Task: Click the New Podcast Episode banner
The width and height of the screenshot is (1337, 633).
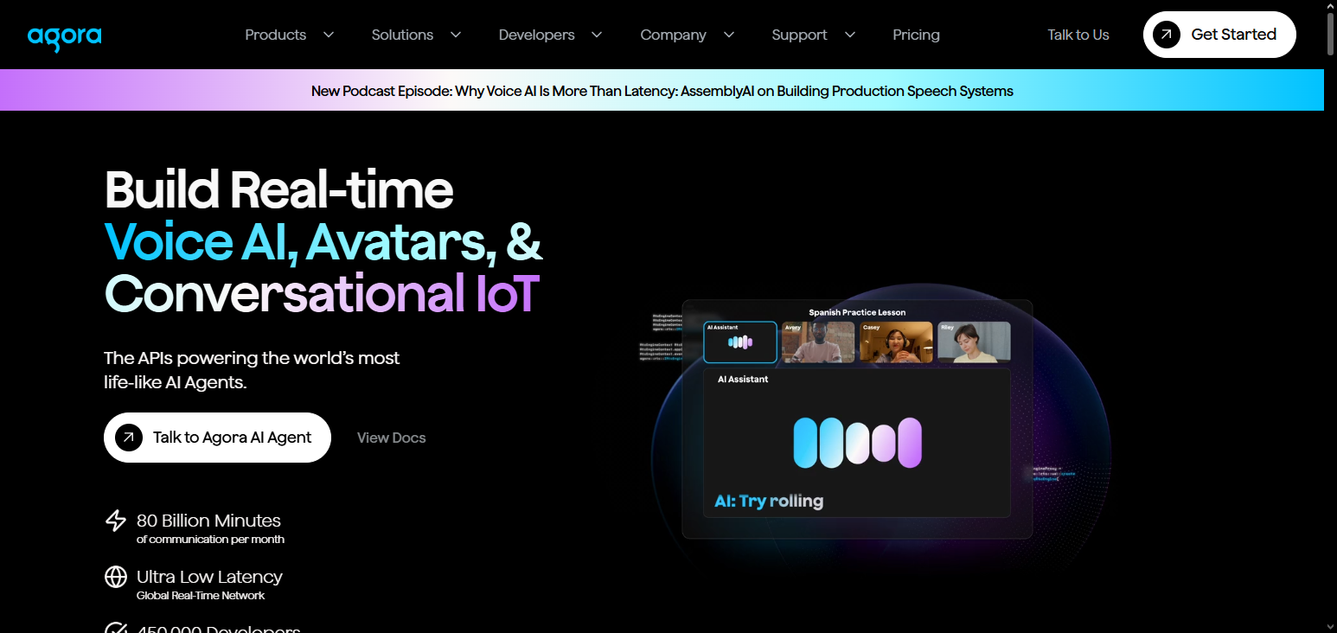Action: 662,91
